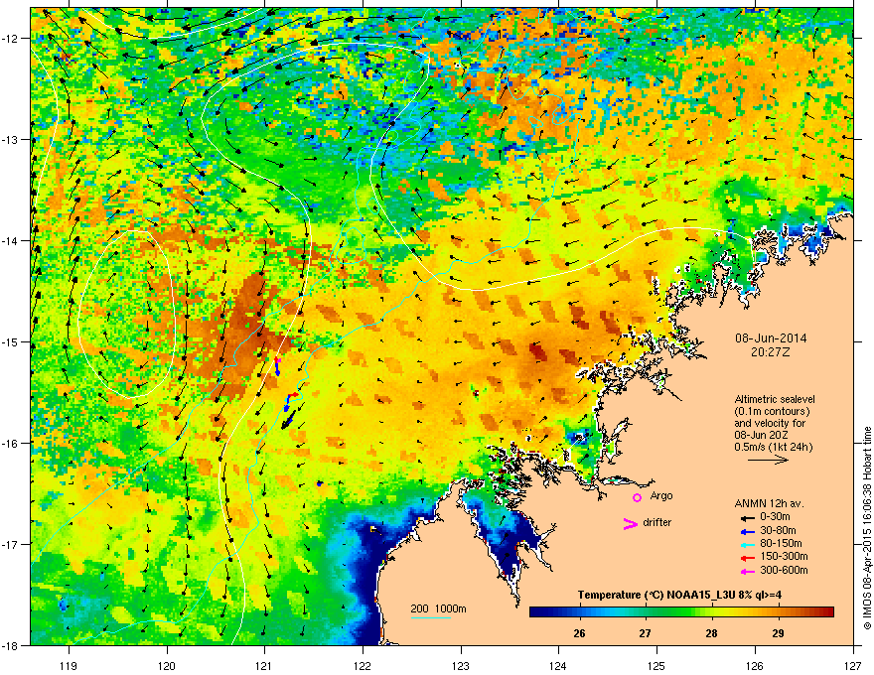This screenshot has width=874, height=675.
Task: Click the longitude axis label 127
Action: point(853,665)
